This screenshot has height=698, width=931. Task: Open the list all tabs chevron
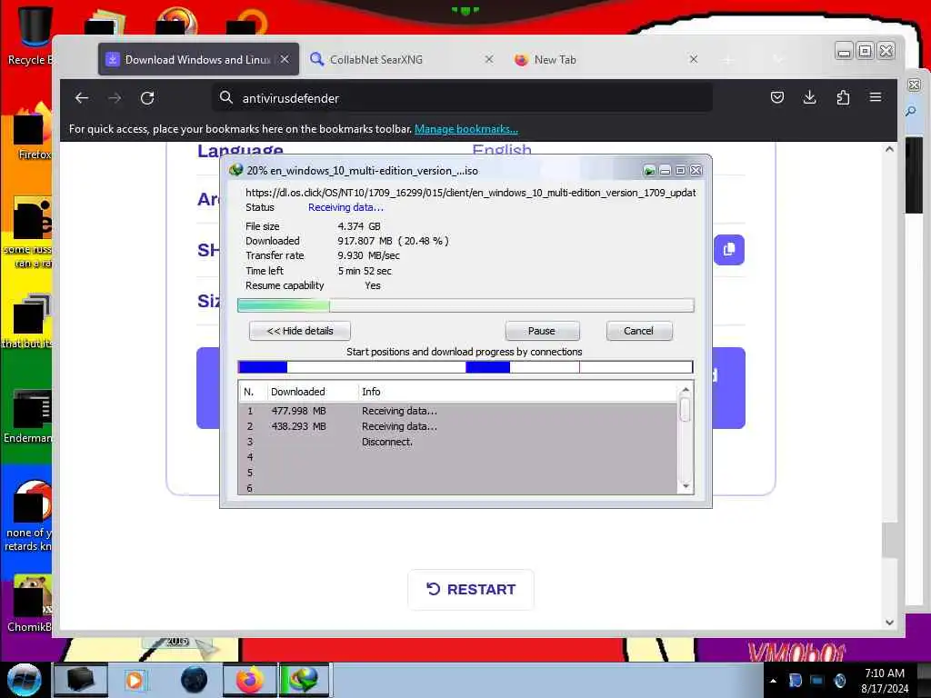778,59
